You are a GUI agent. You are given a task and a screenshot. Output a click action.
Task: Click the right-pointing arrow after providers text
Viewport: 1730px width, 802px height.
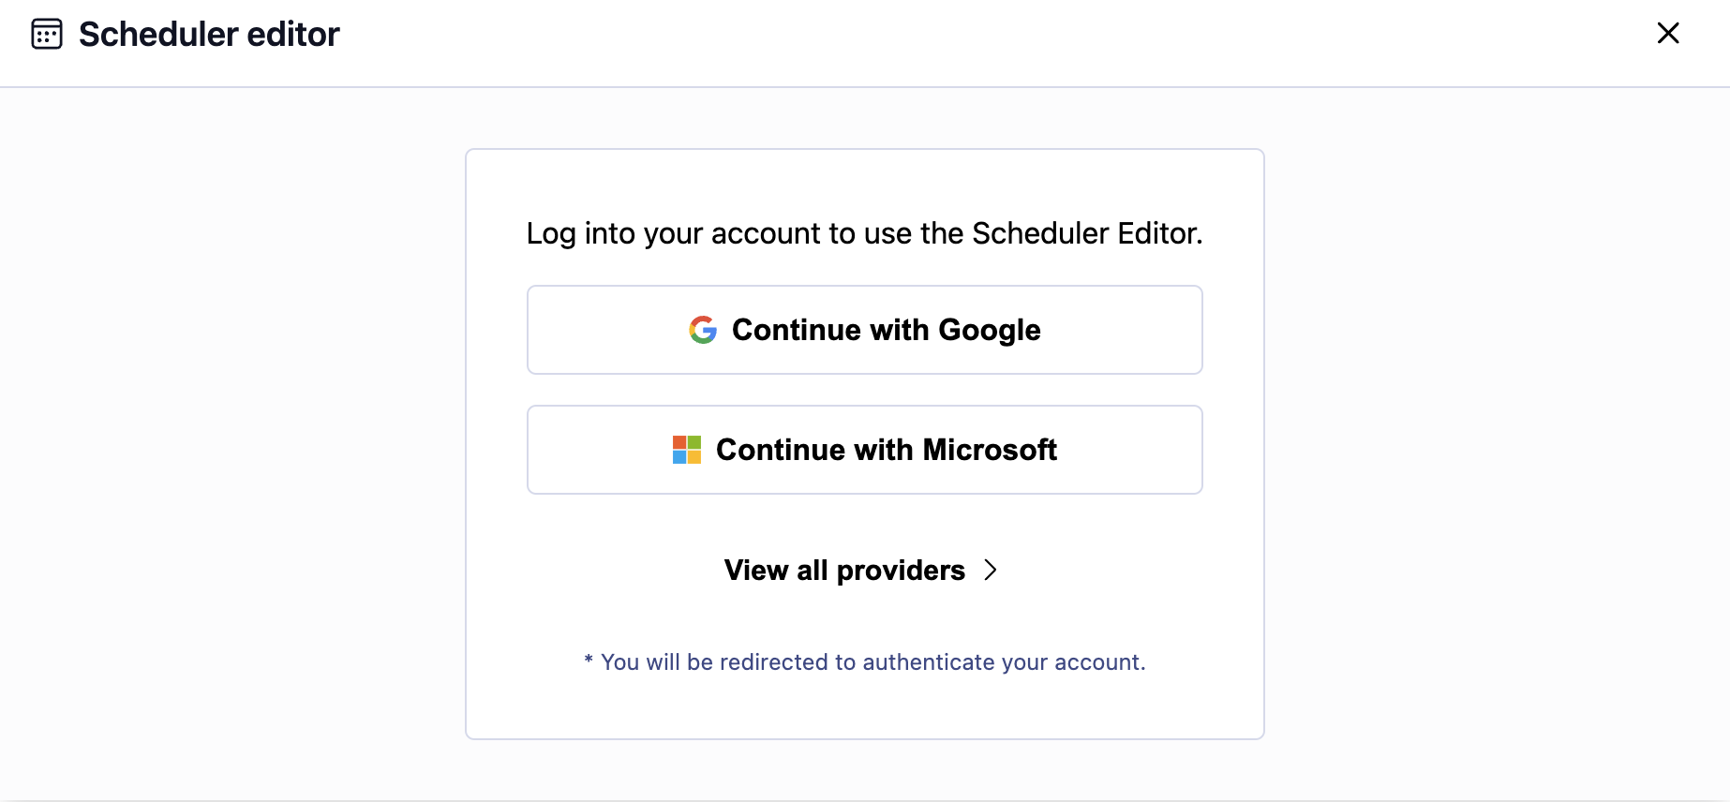tap(991, 570)
